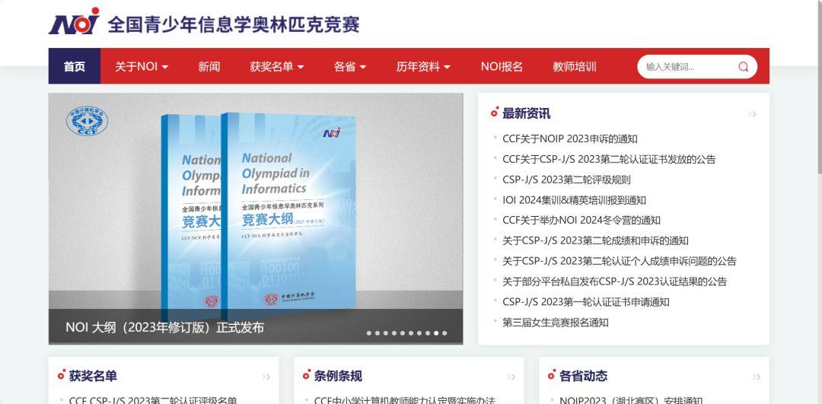
Task: Expand the 历年资料 dropdown menu
Action: [423, 66]
